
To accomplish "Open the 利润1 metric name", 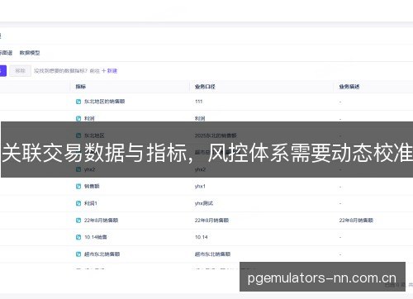I will [91, 203].
